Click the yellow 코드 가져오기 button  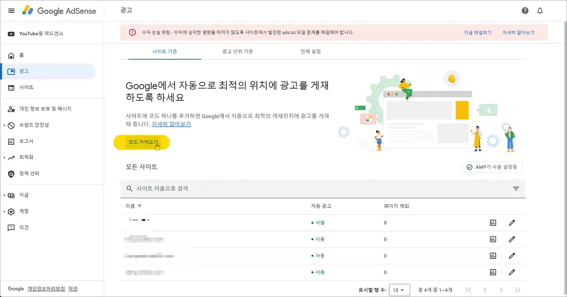142,142
